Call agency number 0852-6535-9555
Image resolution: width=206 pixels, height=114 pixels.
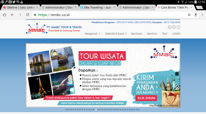142,22
